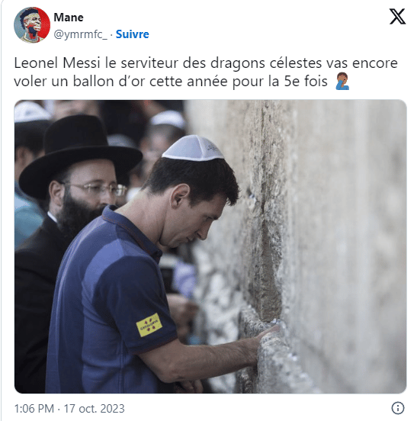Viewport: 414px width, 421px height.
Task: Select the phrase 'ballon d'or' in tweet
Action: point(109,82)
